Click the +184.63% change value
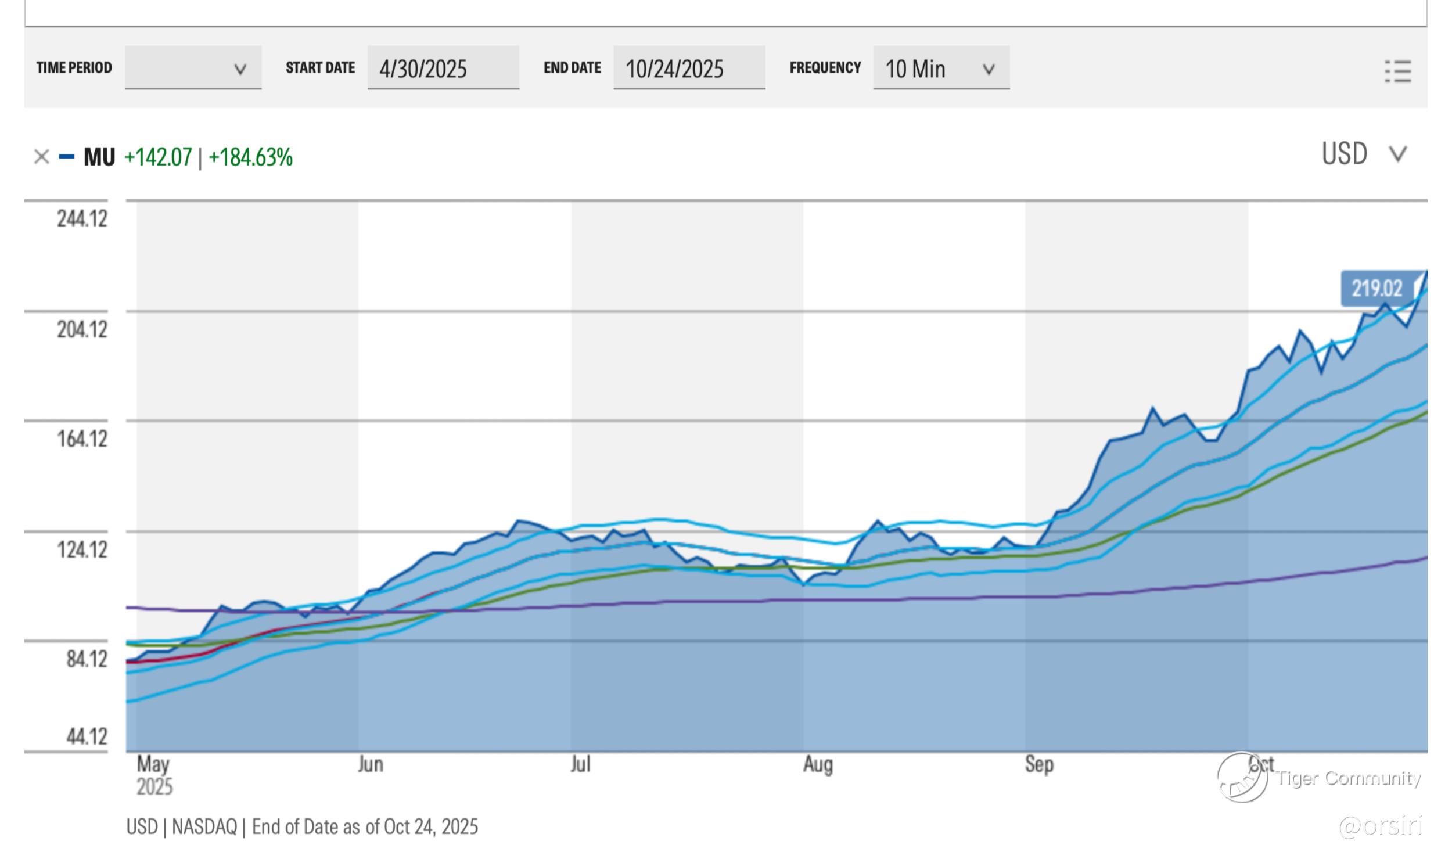Screen dimensions: 1452x859 tap(250, 157)
